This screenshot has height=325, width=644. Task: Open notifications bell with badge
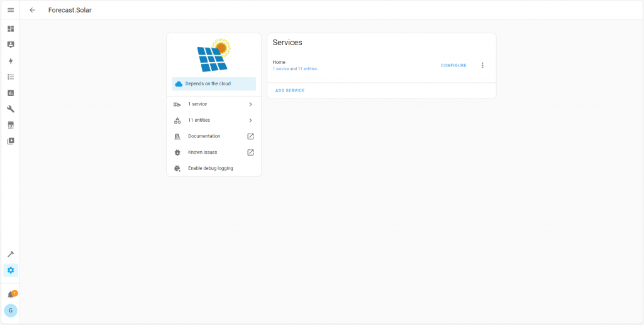11,295
